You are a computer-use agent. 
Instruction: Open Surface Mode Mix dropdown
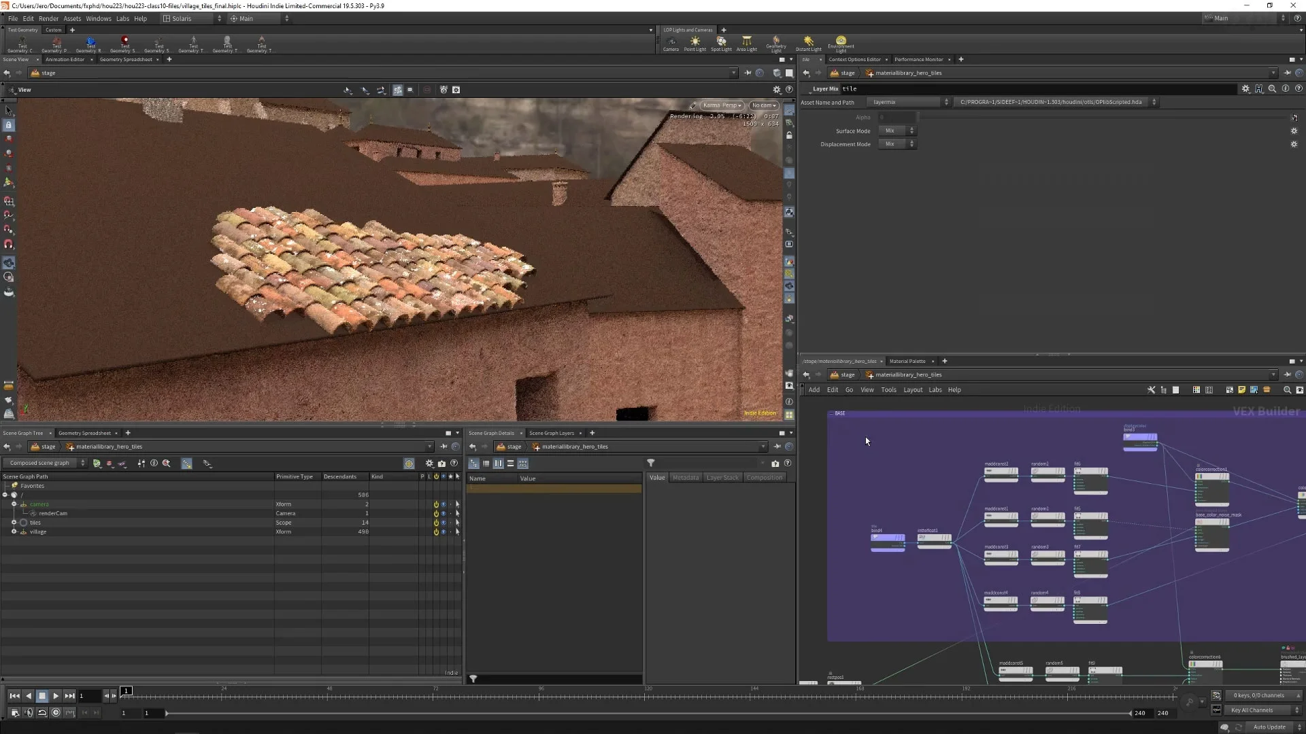click(897, 130)
